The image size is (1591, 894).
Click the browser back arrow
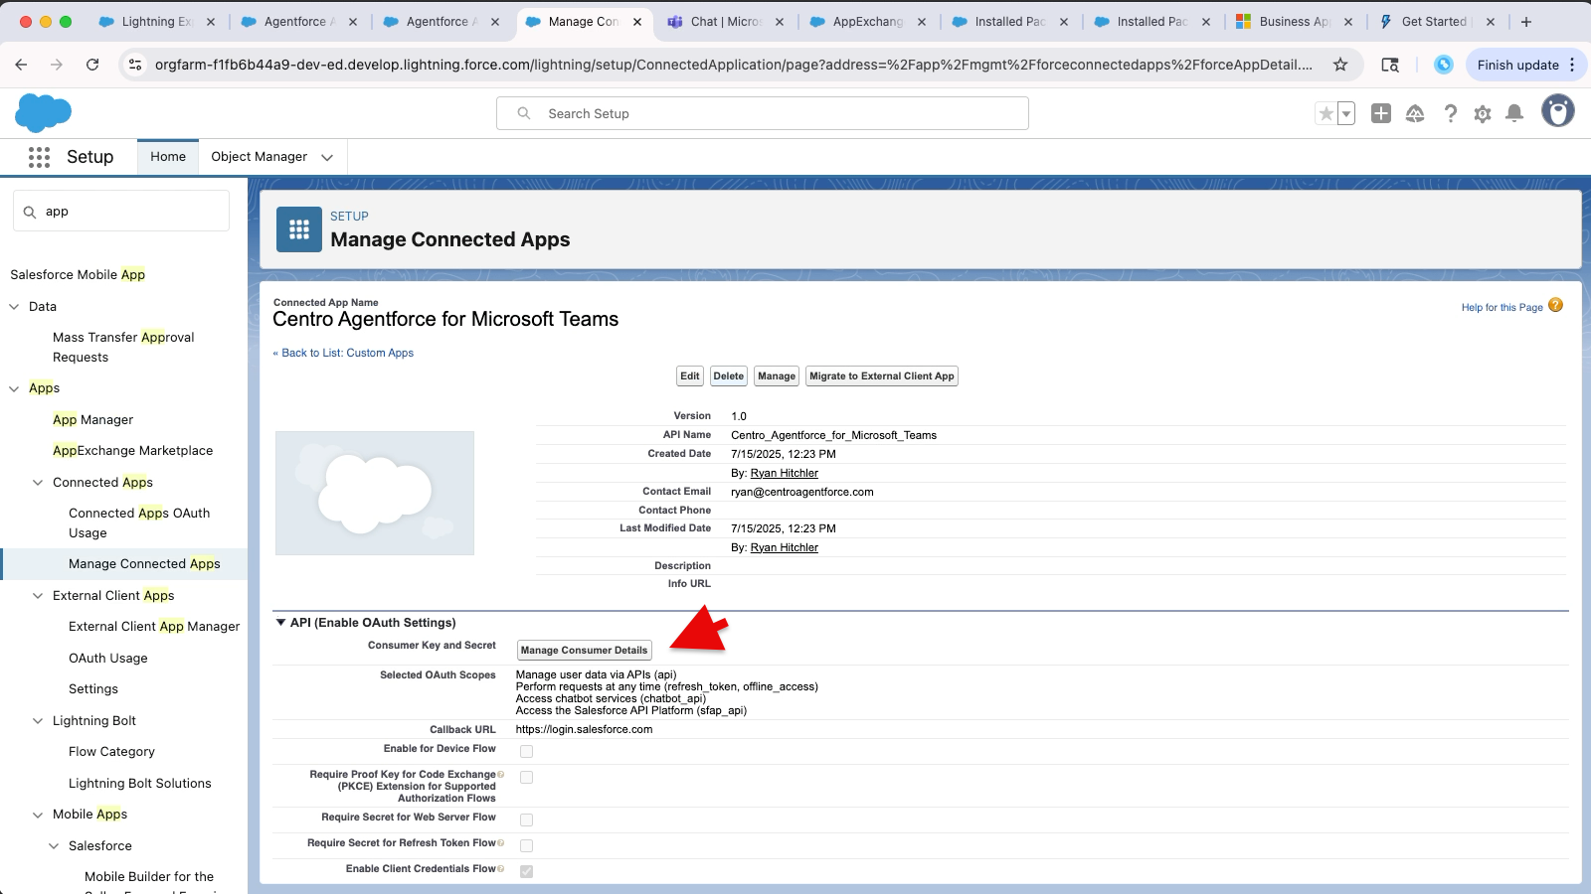coord(21,65)
